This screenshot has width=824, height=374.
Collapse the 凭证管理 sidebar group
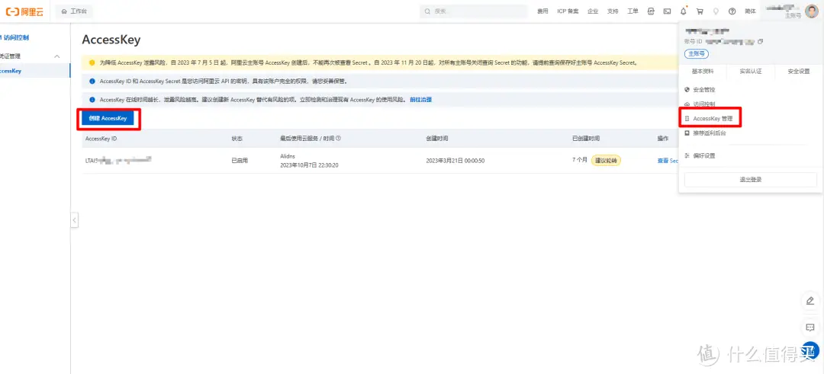[57, 56]
